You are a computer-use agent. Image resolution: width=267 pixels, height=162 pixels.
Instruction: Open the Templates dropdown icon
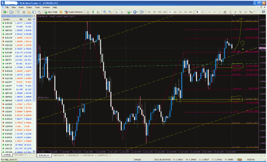142,12
